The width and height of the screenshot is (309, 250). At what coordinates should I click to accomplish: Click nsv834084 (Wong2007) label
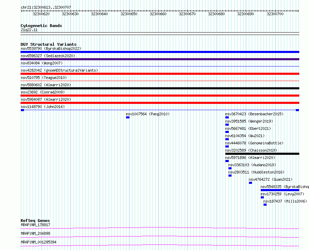(x=42, y=63)
